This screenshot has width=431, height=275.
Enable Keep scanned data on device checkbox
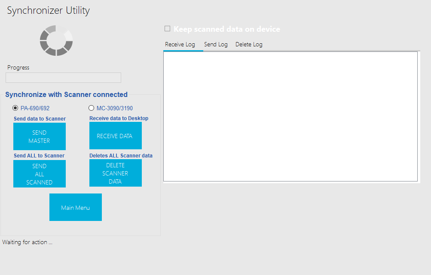click(168, 29)
